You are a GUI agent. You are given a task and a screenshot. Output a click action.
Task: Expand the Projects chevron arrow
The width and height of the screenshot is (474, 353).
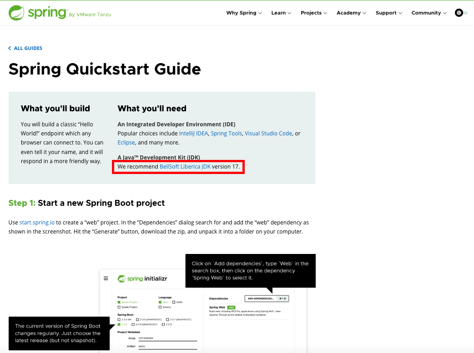pos(325,13)
